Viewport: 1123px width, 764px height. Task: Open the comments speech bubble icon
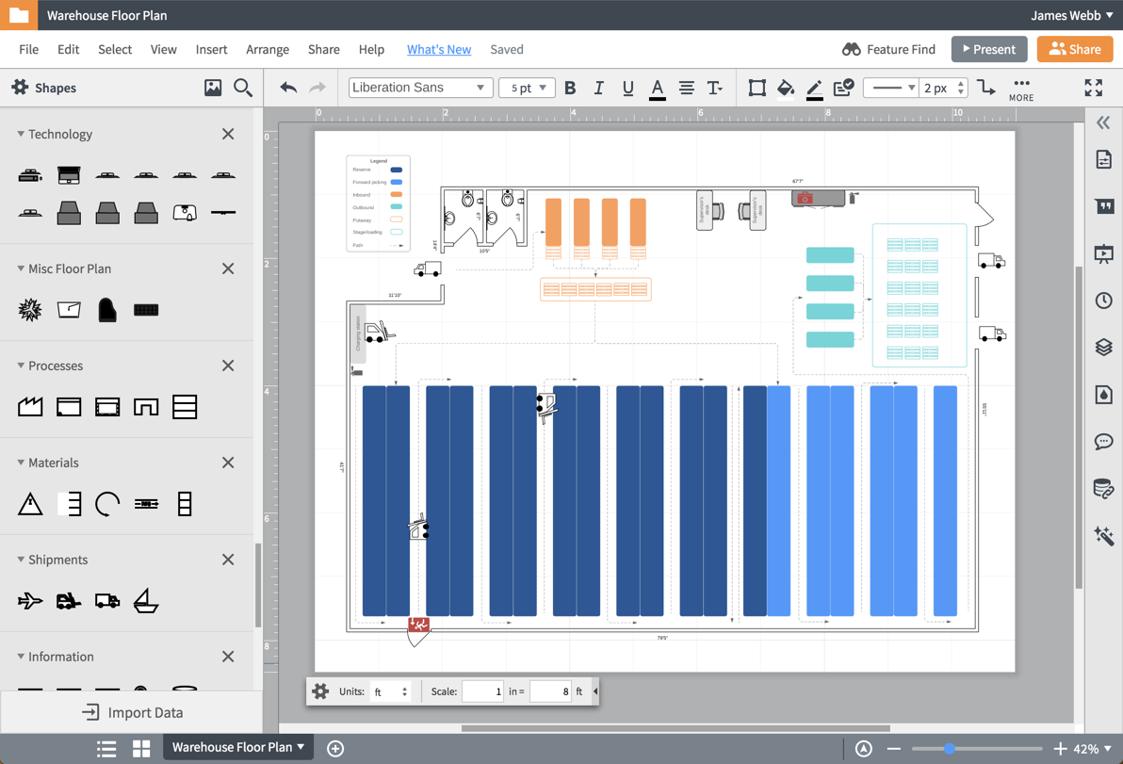1103,441
